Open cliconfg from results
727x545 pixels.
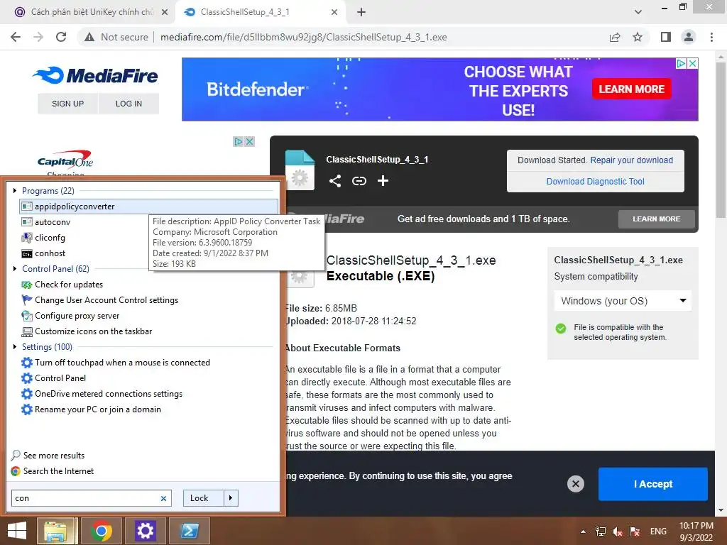click(50, 238)
